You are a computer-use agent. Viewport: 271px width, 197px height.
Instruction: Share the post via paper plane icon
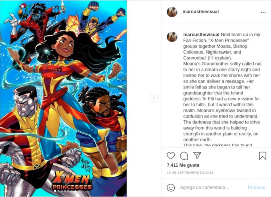click(x=197, y=155)
